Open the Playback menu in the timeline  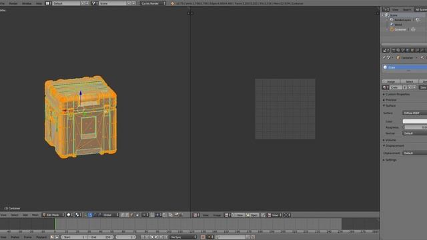(41, 237)
